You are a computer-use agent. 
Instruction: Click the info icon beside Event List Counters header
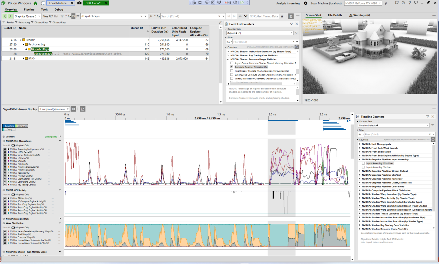tap(297, 47)
